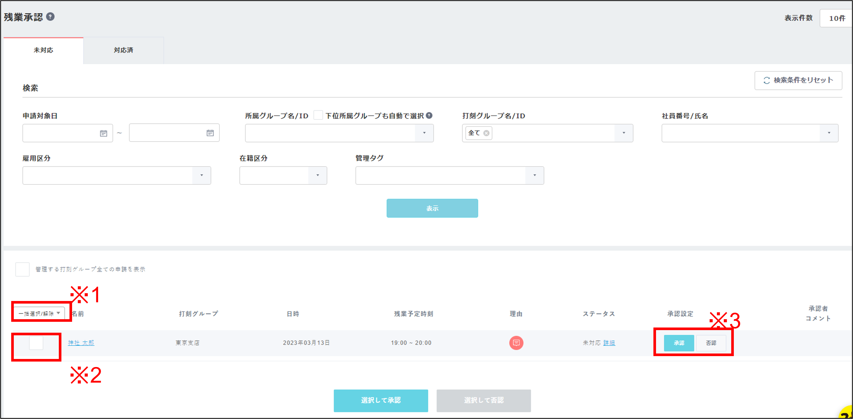The width and height of the screenshot is (853, 419).
Task: Expand 所属グループ名/ID dropdown
Action: [424, 133]
